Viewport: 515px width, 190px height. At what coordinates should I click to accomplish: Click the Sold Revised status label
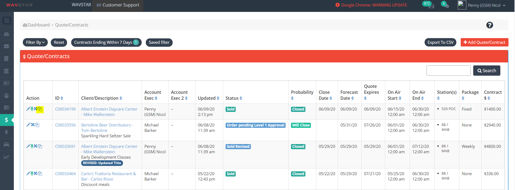pos(238,146)
